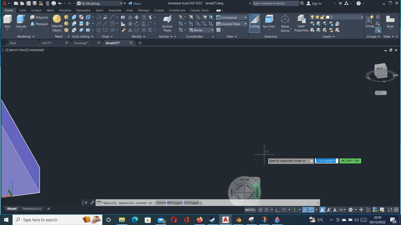Expand the Unsaved View dropdown
The width and height of the screenshot is (401, 225).
tap(232, 24)
